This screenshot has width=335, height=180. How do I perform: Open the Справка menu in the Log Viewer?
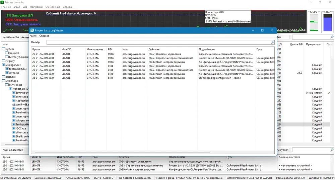click(44, 36)
